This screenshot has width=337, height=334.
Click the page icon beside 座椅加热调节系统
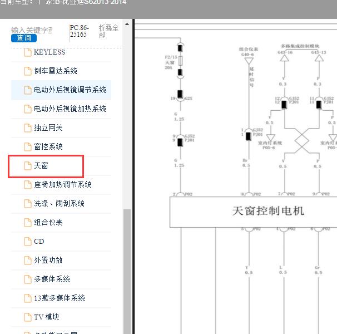click(x=27, y=185)
